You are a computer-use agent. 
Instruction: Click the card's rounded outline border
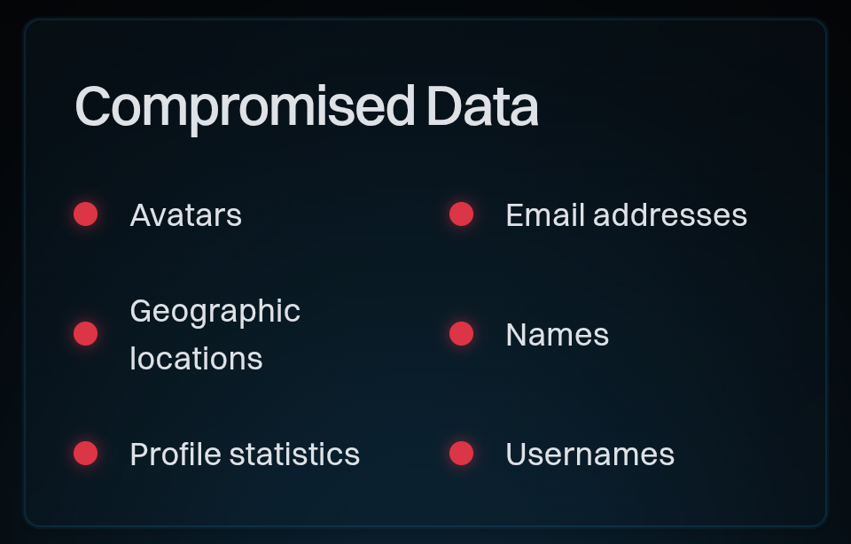[26, 266]
